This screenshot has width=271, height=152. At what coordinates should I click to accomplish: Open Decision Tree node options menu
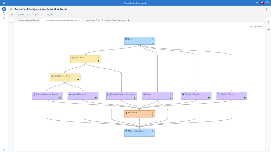coord(245,94)
